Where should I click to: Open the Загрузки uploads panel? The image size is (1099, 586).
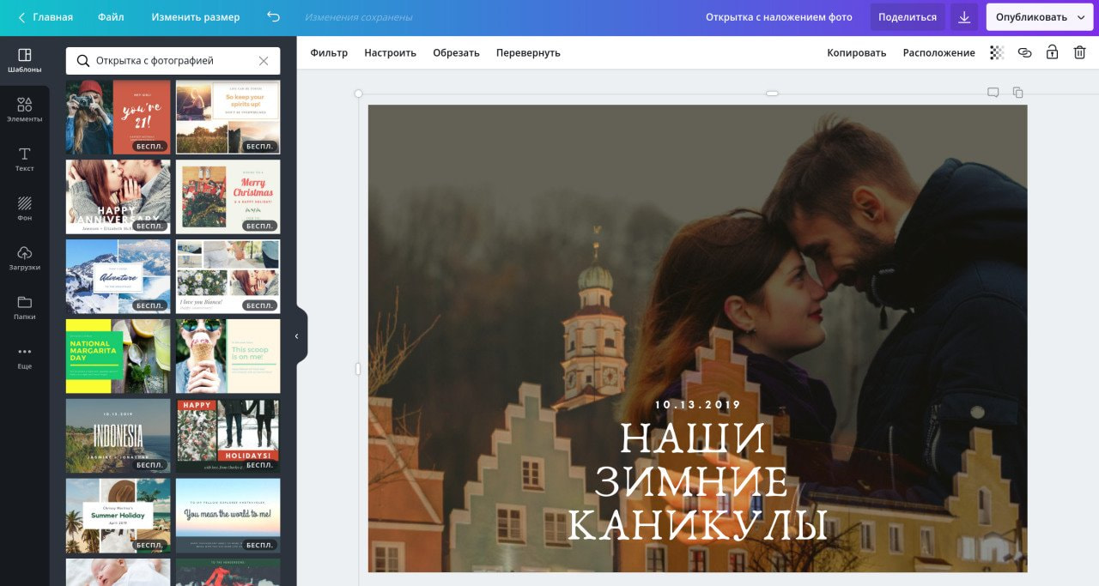click(24, 258)
